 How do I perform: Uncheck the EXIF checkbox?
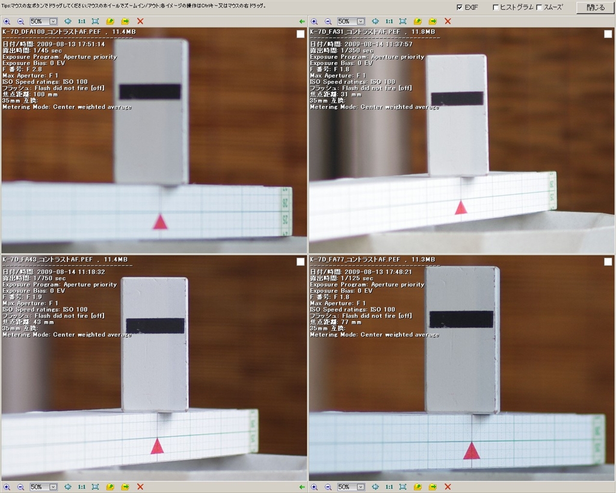[x=459, y=7]
